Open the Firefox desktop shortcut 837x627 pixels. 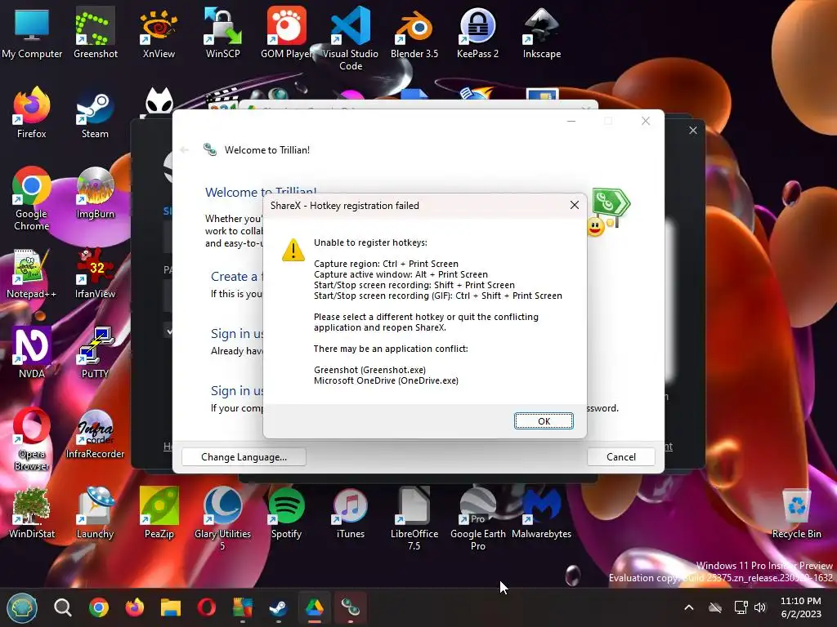point(32,113)
